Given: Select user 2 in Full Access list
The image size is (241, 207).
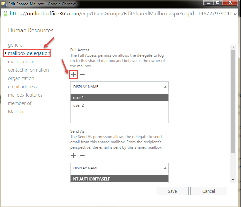Looking at the screenshot, I should click(120, 105).
